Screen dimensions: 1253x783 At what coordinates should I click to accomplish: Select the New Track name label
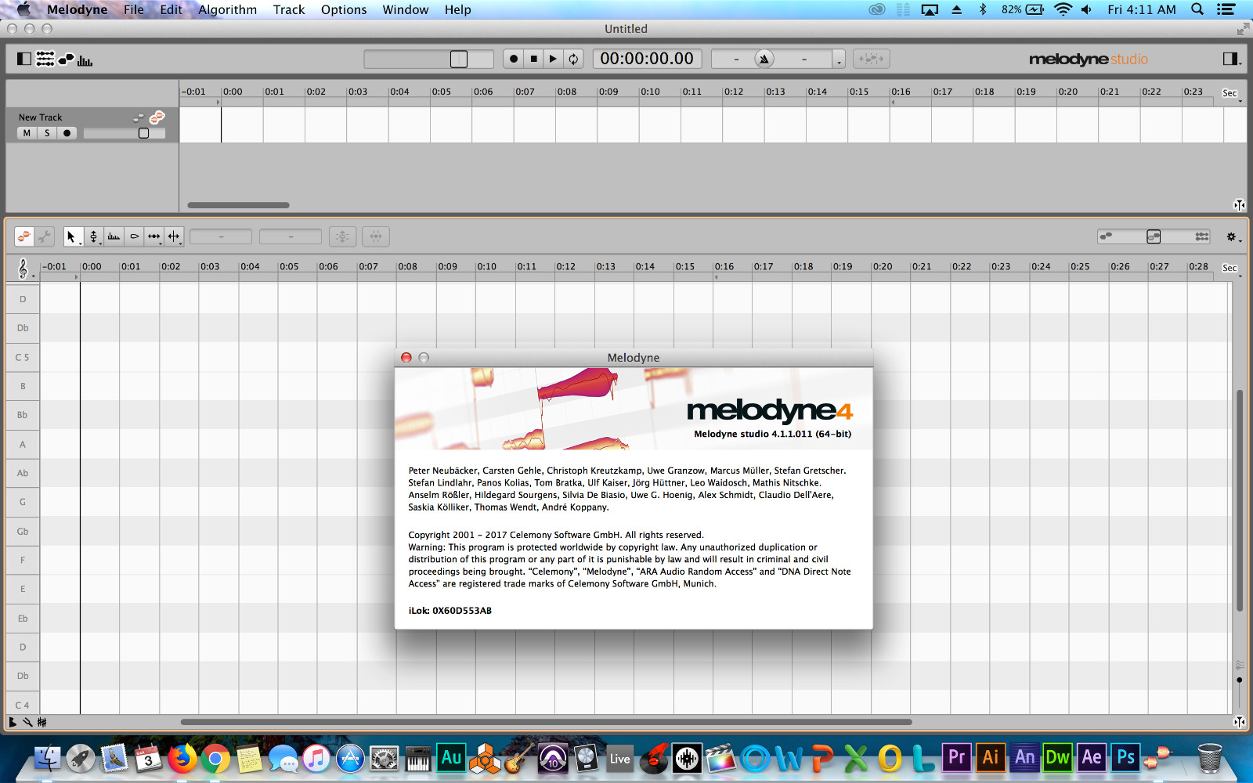click(x=40, y=117)
